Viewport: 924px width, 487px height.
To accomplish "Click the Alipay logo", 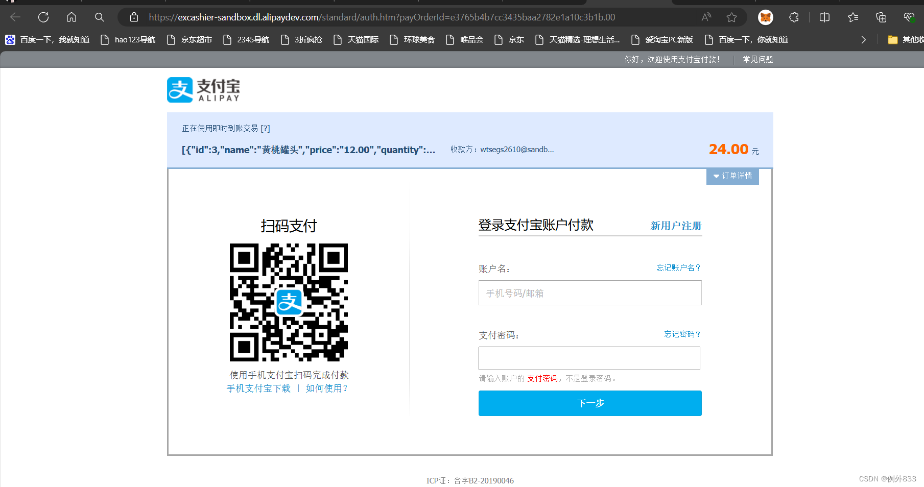I will click(203, 90).
